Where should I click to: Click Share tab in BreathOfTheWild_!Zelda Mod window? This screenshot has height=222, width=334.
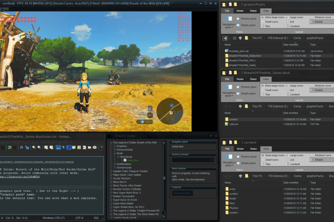253,79
